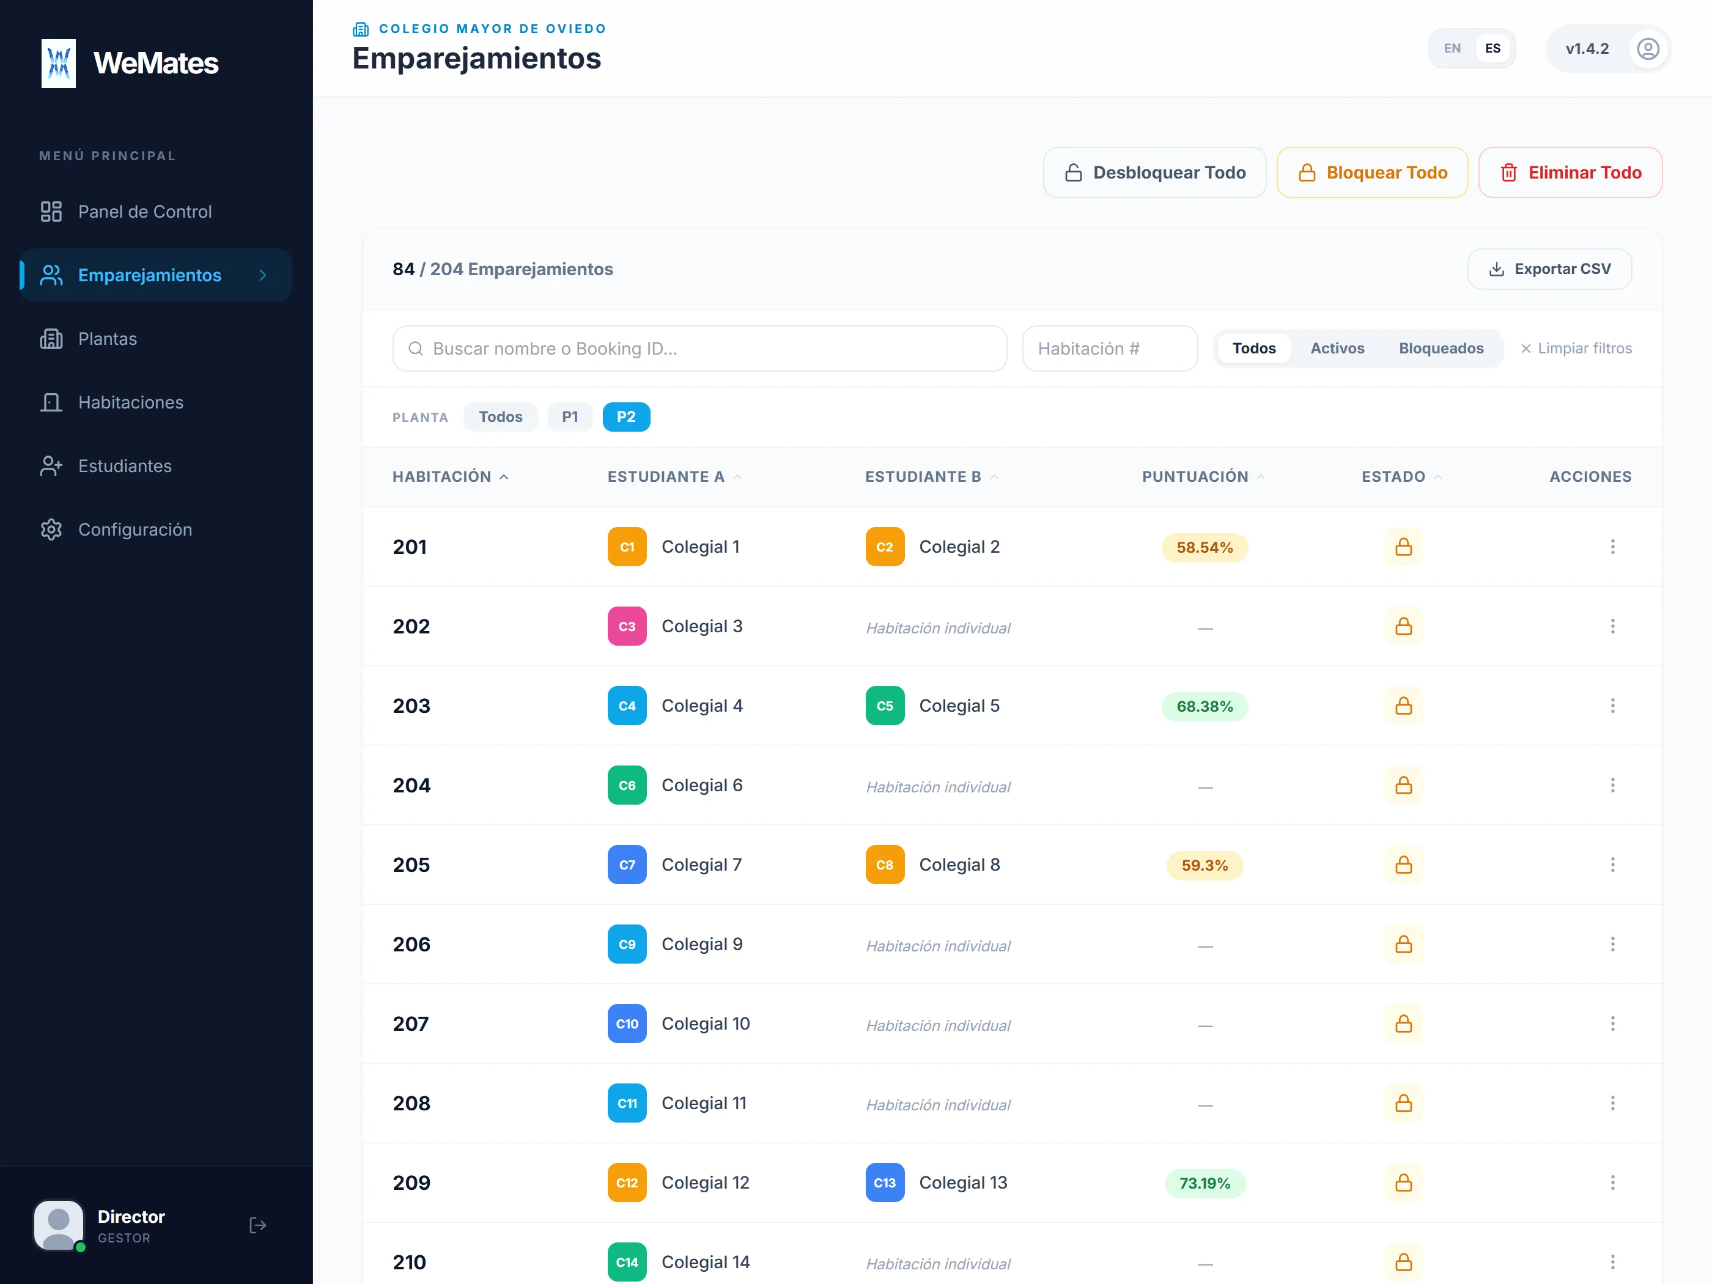Select the Activos filter tab
The height and width of the screenshot is (1284, 1712).
(x=1337, y=349)
